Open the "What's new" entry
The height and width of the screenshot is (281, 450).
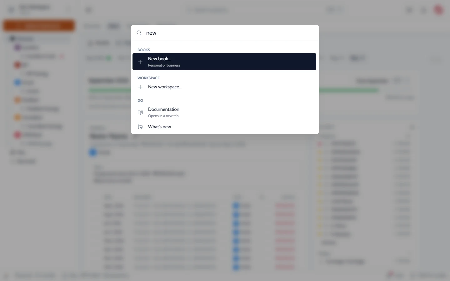tap(224, 127)
